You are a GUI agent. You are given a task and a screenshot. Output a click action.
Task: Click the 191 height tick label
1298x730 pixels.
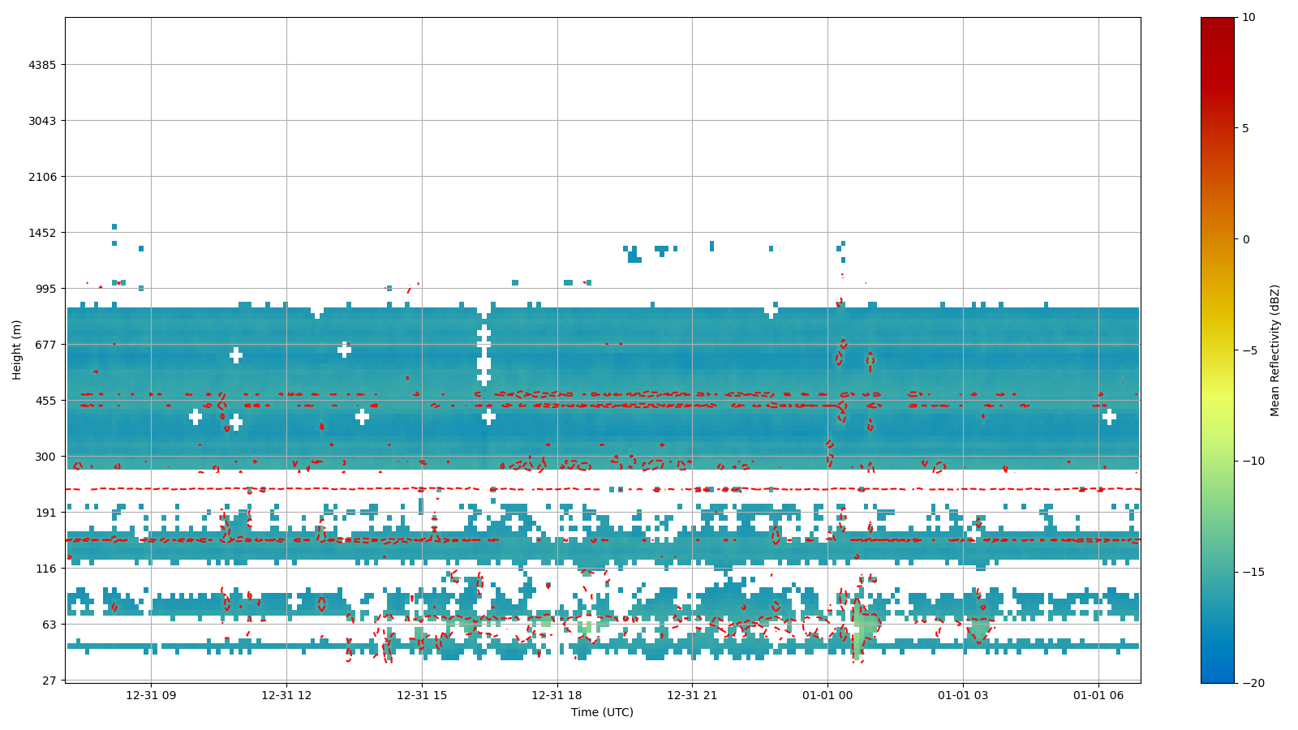pyautogui.click(x=45, y=513)
